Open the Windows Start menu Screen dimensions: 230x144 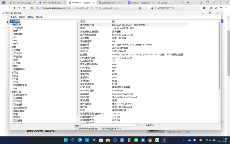click(66, 140)
